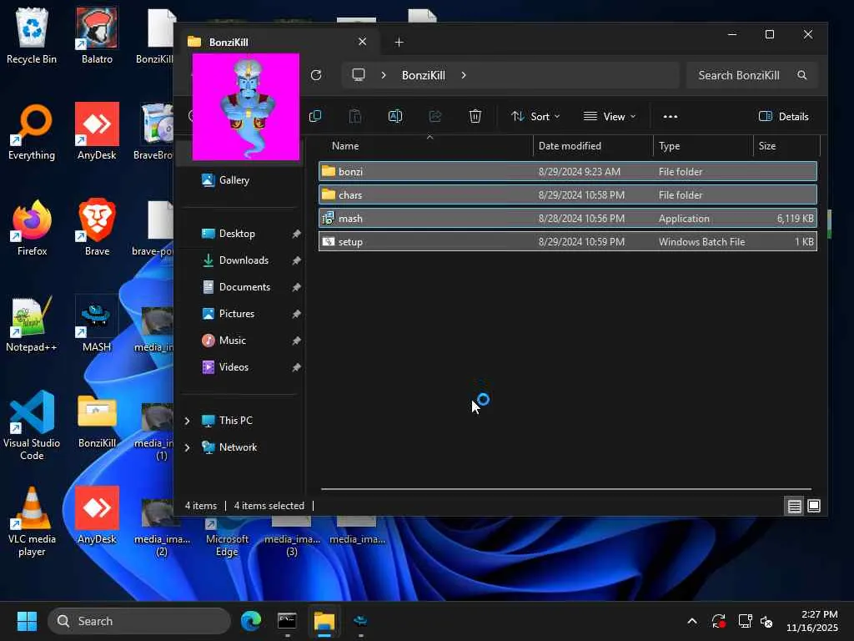This screenshot has width=854, height=641.
Task: Unpin Desktop using its pin icon
Action: click(x=296, y=234)
